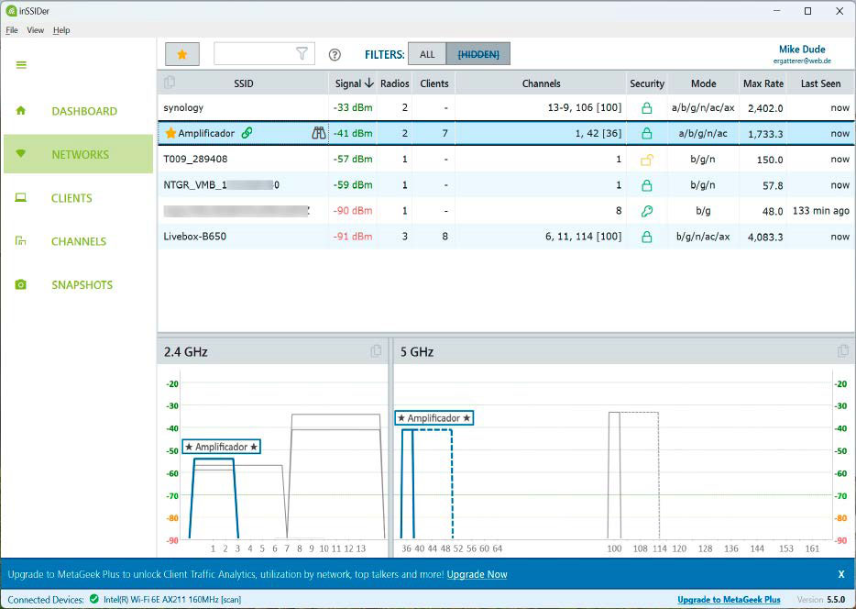
Task: Click the hamburger menu icon in sidebar
Action: (x=21, y=65)
